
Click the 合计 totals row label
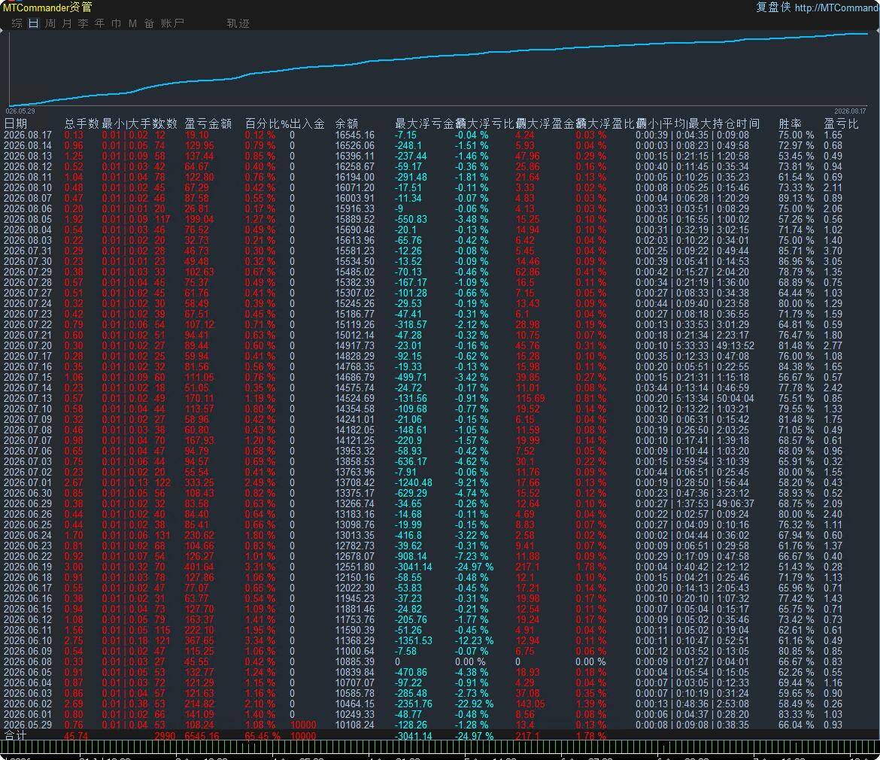point(16,735)
